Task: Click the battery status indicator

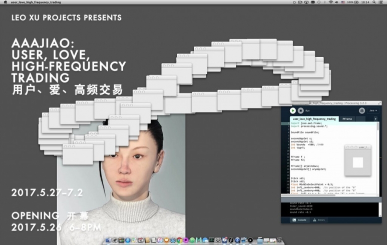Action: click(357, 2)
